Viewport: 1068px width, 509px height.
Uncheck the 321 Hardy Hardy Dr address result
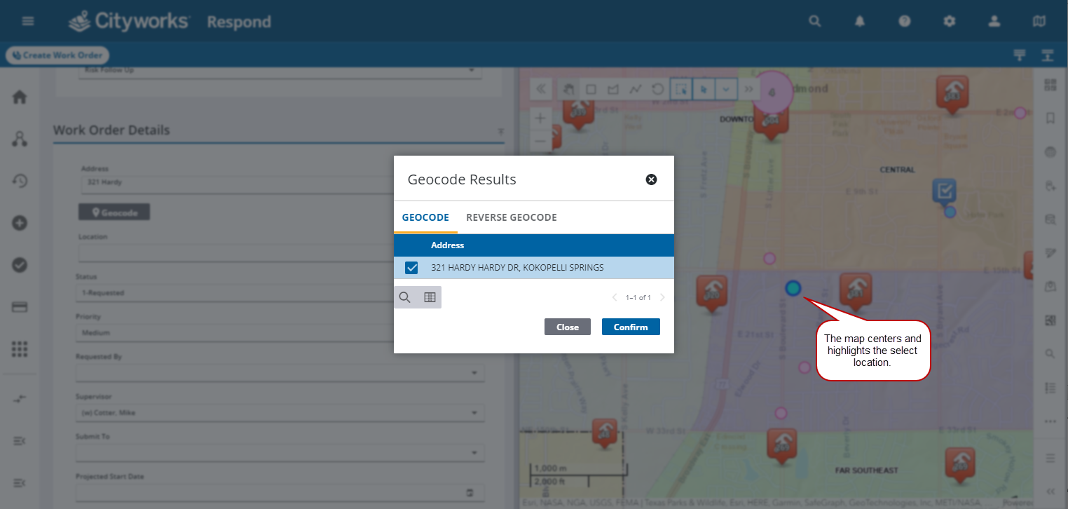pos(411,267)
